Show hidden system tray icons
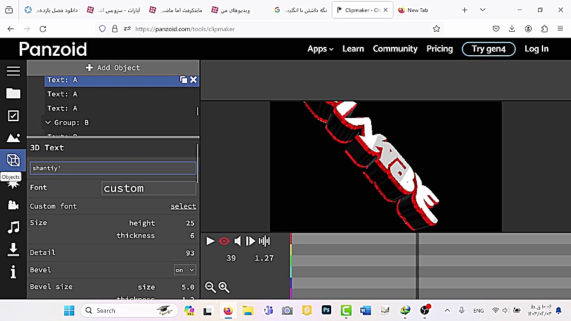Viewport: 571px width, 321px height. point(447,310)
